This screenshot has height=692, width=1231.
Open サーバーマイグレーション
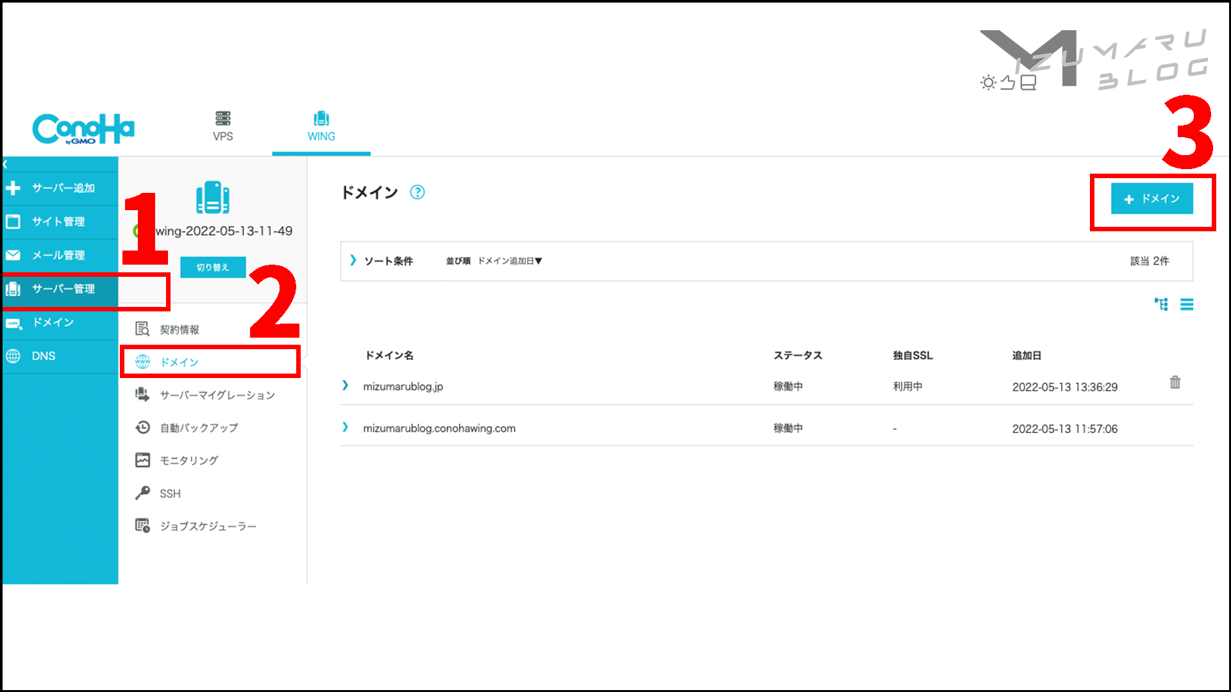click(217, 395)
